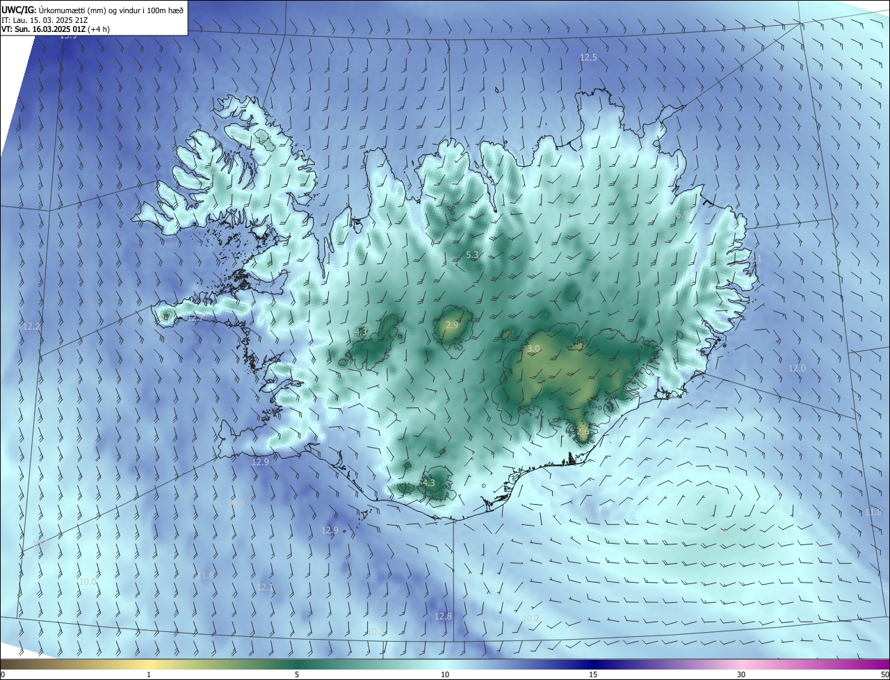Screen dimensions: 890x680
Task: Click the valid time line 'VT: Sun. 16.03.2025 01Z (+4 h)'
Action: [x=56, y=29]
